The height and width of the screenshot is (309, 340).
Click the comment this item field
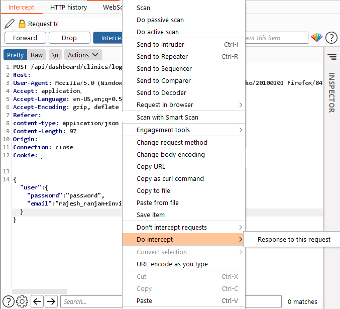click(276, 38)
